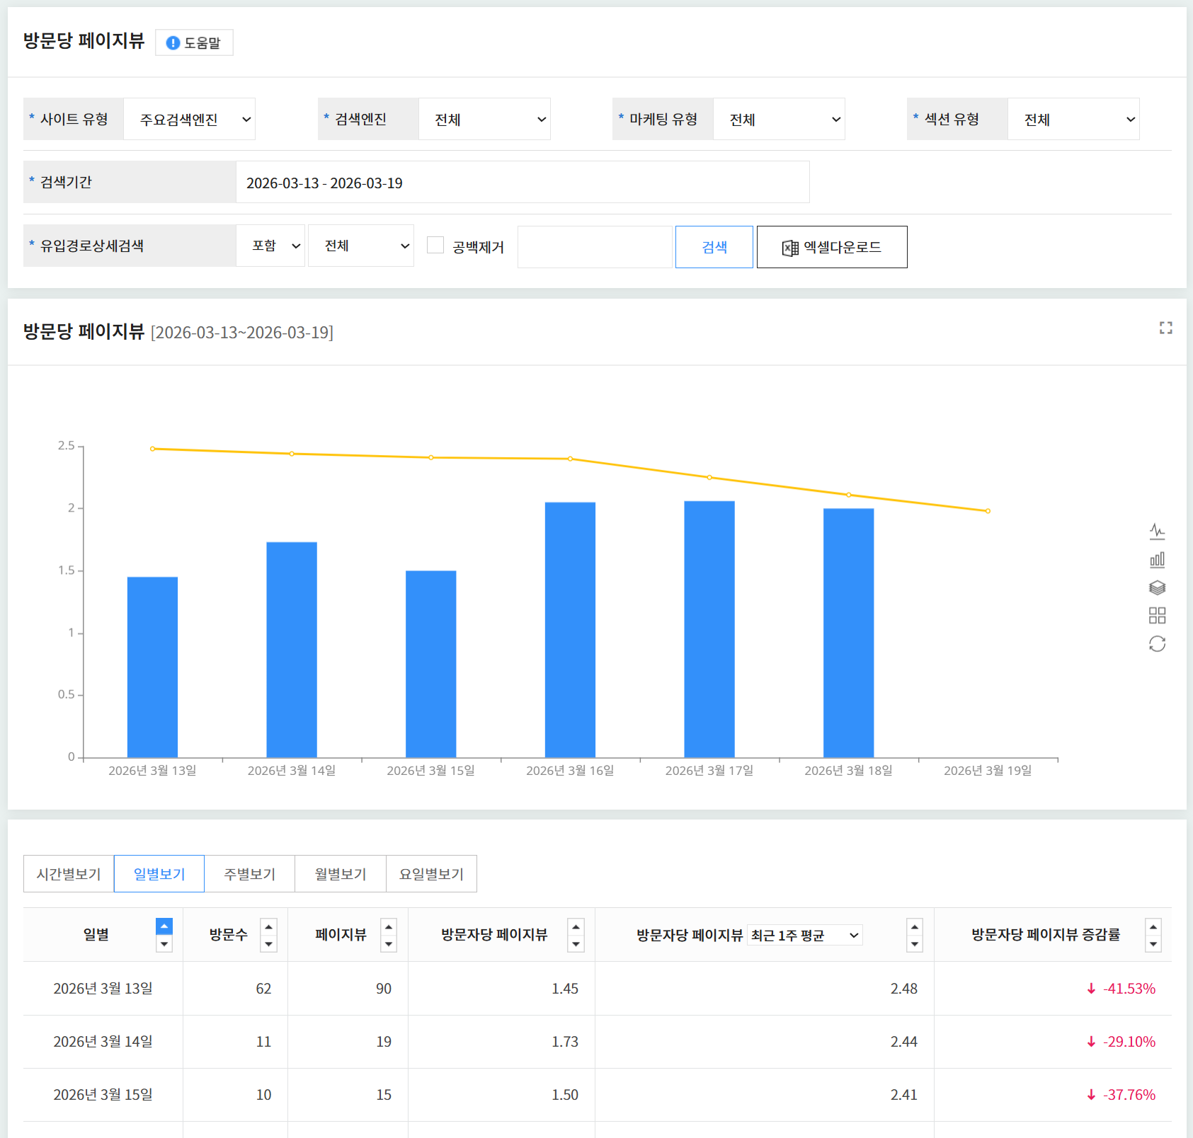Screen dimensions: 1193x1138
Task: Open the 마케팅 유형 dropdown
Action: point(778,120)
